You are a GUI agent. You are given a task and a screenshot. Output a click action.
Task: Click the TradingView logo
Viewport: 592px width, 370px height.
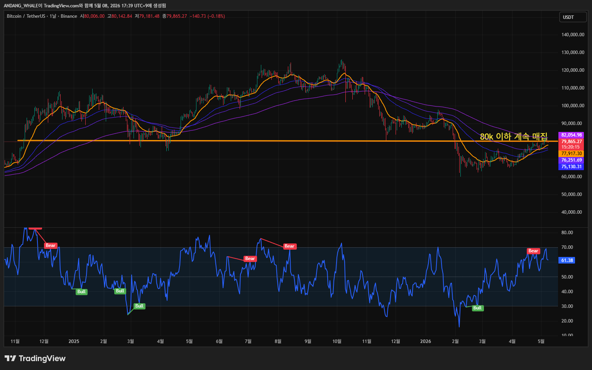[x=35, y=358]
